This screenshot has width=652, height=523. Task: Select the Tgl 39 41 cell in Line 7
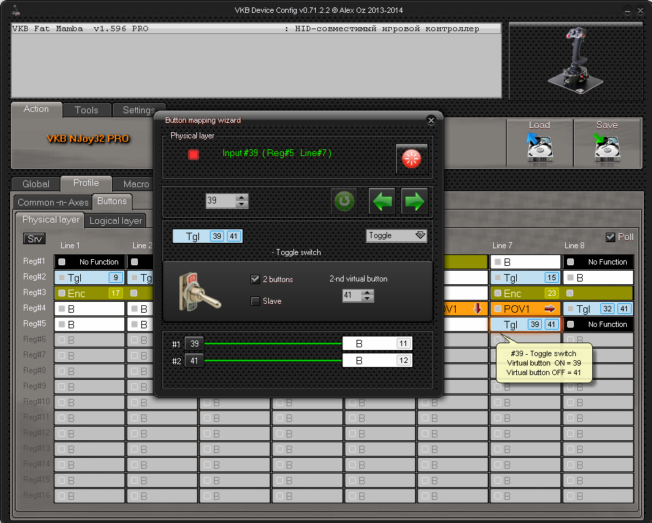pos(526,324)
